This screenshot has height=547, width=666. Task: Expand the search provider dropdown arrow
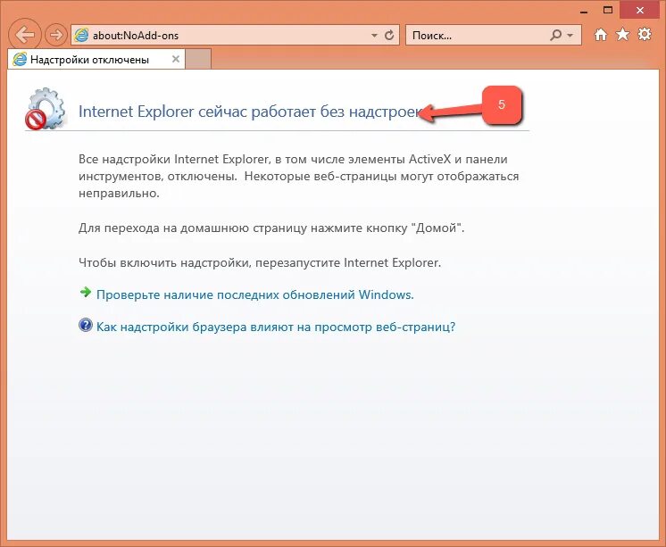pyautogui.click(x=570, y=36)
